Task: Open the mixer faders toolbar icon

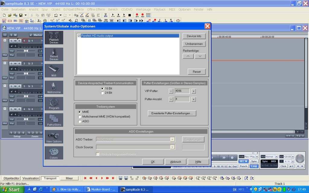Action: click(148, 15)
